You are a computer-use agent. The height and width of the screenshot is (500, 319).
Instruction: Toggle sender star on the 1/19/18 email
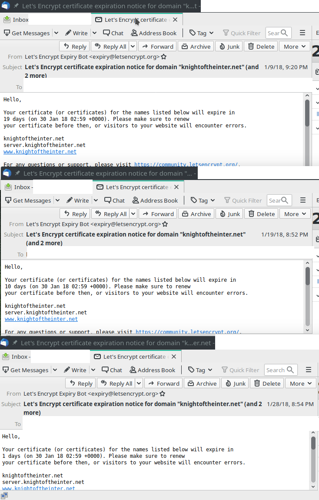pos(165,224)
